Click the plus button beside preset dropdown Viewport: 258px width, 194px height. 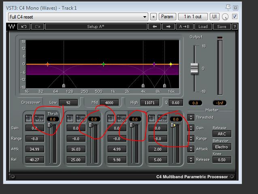point(154,17)
